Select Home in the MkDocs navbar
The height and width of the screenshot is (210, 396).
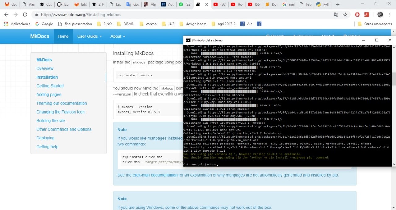(63, 36)
